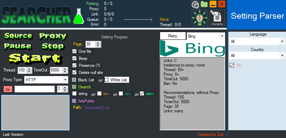286x138 pixels.
Task: Minimize window with the orange button
Action: pyautogui.click(x=213, y=4)
